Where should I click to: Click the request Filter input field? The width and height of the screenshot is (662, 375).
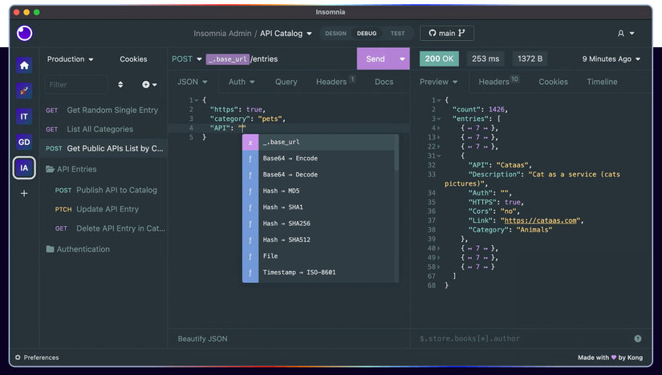tap(75, 84)
